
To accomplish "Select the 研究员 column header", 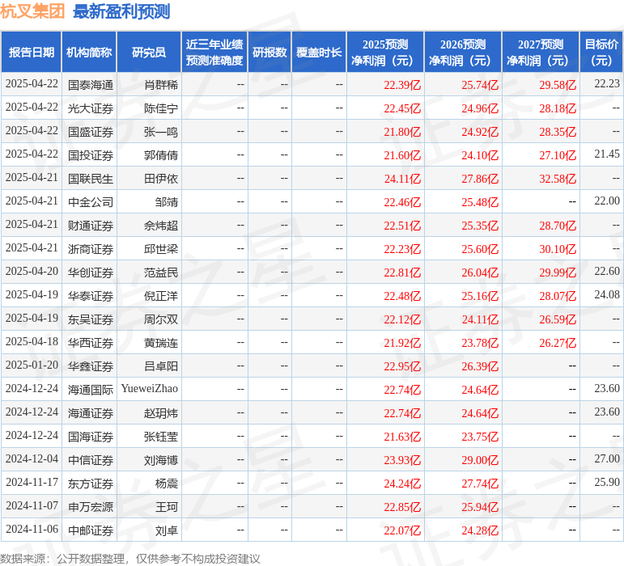I will [x=149, y=52].
